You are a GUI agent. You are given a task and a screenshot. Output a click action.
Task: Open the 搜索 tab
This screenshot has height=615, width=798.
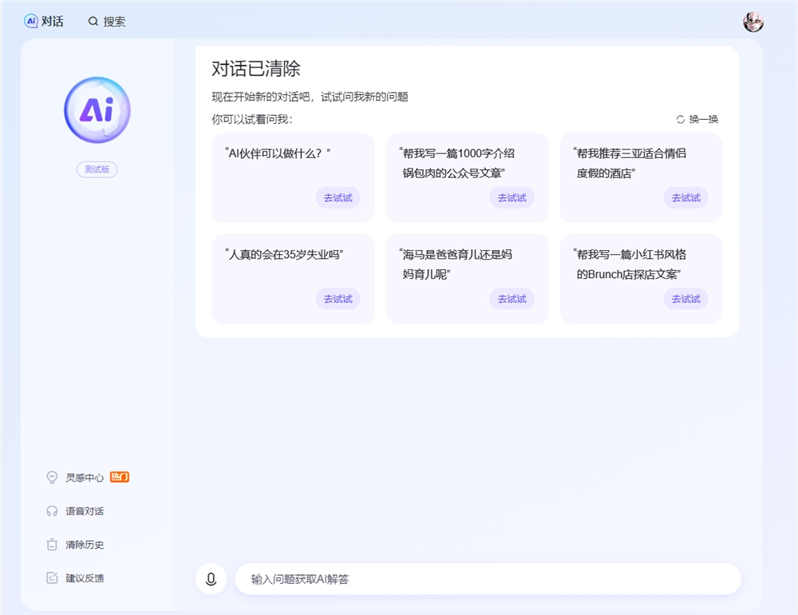tap(107, 22)
